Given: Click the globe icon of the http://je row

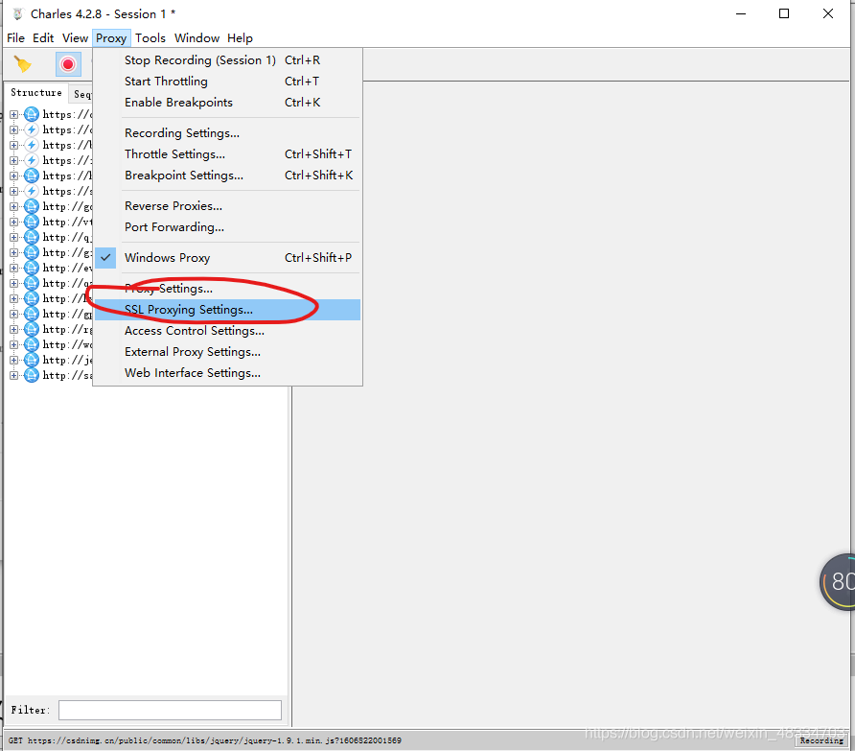Looking at the screenshot, I should coord(32,360).
